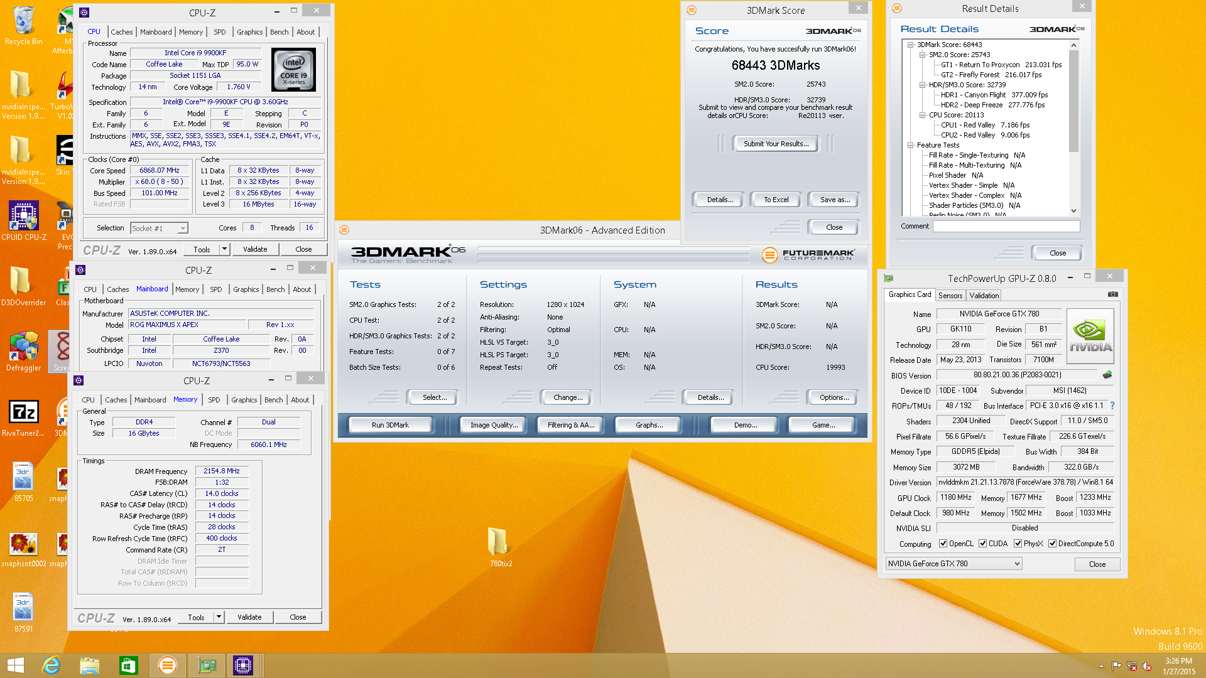This screenshot has height=678, width=1206.
Task: Click Submit Your Results button
Action: coord(776,144)
